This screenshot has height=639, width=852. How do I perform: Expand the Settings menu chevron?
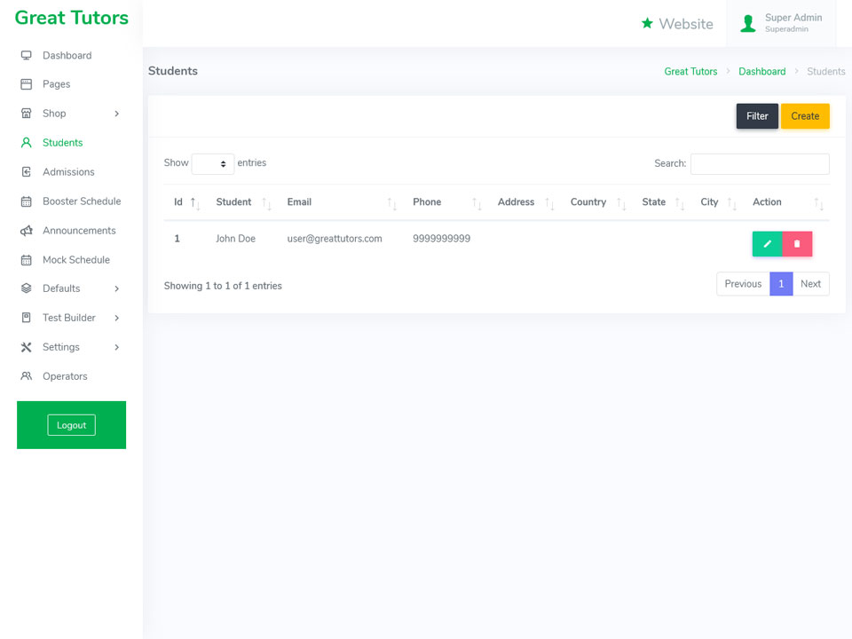pyautogui.click(x=117, y=347)
